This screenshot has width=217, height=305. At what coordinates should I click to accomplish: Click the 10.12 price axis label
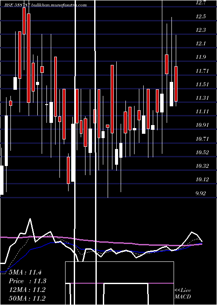(202, 180)
